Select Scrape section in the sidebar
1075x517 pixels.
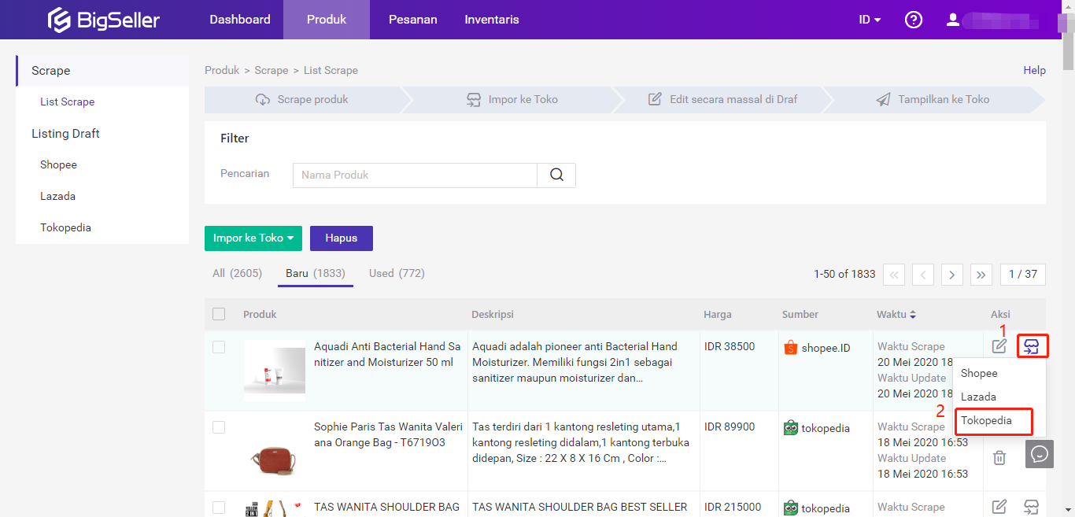coord(102,71)
